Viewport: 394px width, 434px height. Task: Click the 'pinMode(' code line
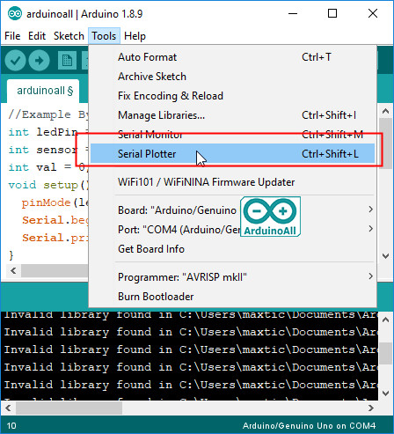[x=55, y=202]
